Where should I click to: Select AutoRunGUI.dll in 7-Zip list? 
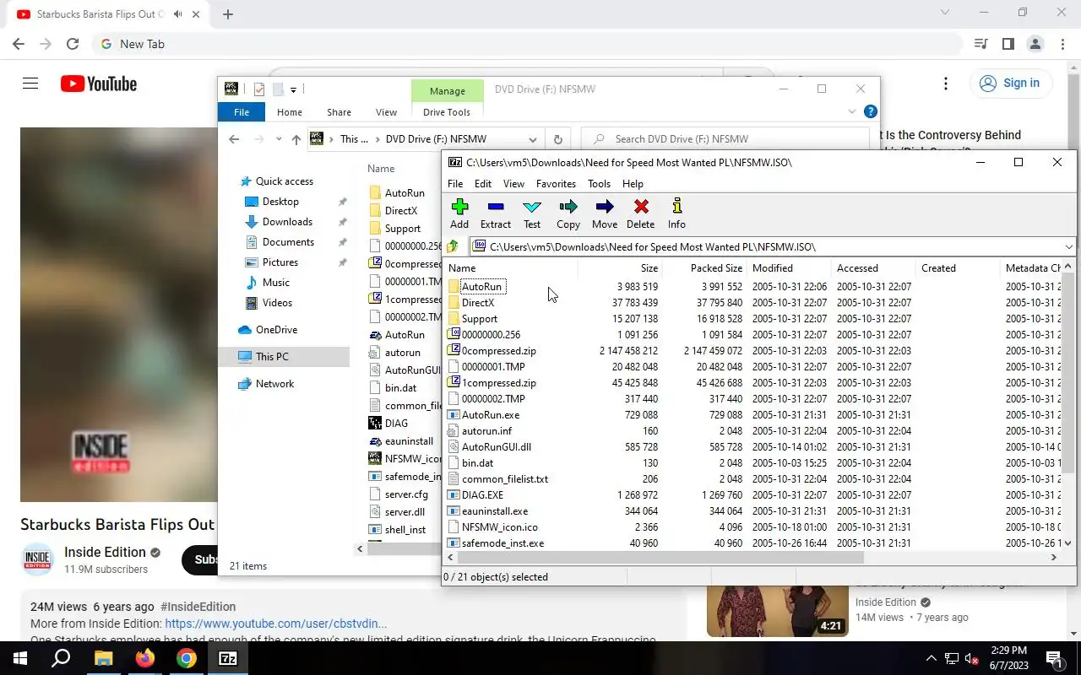[x=497, y=447]
